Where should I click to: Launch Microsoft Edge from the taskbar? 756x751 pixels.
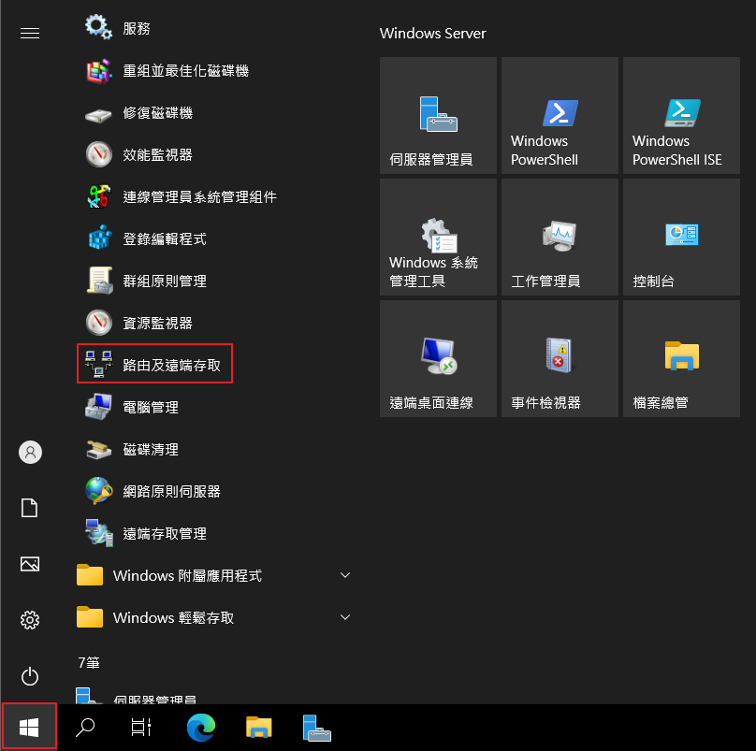click(201, 728)
